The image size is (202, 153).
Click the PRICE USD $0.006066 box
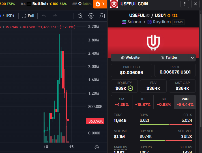132,70
